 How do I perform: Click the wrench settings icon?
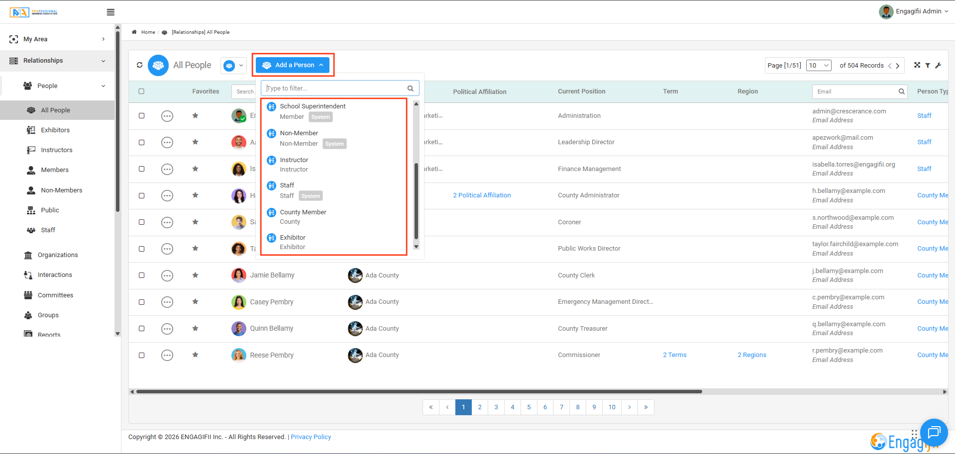coord(938,65)
